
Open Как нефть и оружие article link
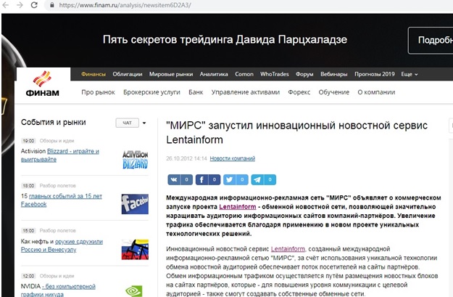[x=62, y=245]
